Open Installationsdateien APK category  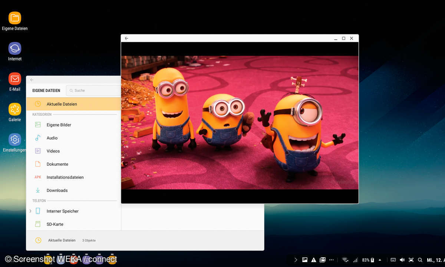tap(73, 177)
